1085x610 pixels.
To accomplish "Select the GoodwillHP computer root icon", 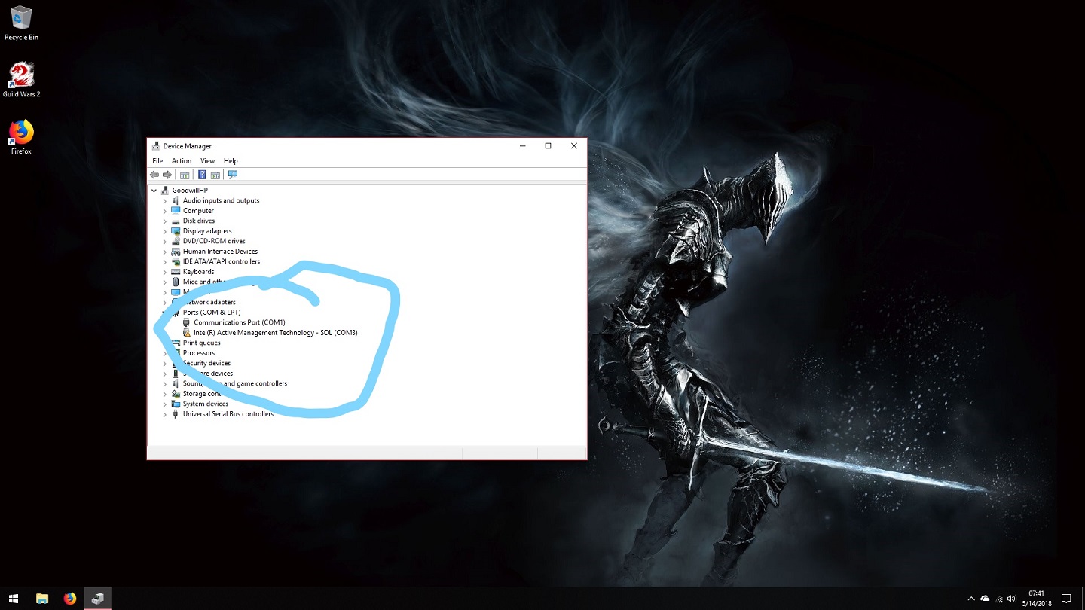I will 165,191.
